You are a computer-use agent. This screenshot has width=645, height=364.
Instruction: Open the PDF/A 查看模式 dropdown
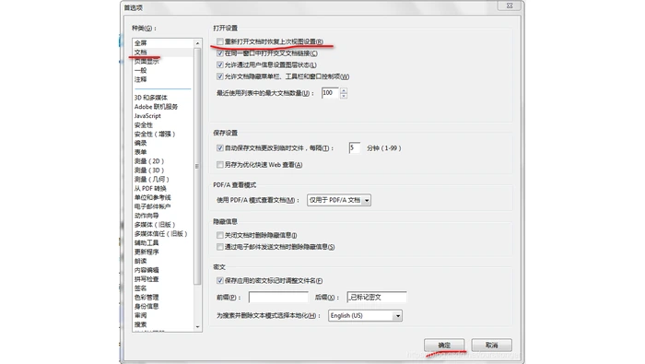tap(339, 200)
